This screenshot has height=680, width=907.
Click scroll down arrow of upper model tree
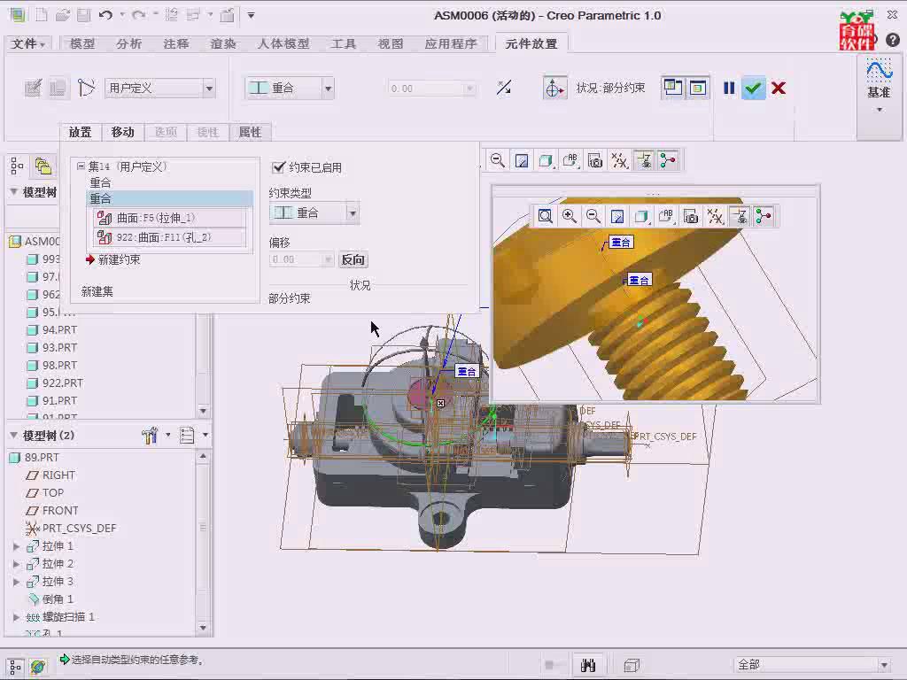(x=203, y=411)
